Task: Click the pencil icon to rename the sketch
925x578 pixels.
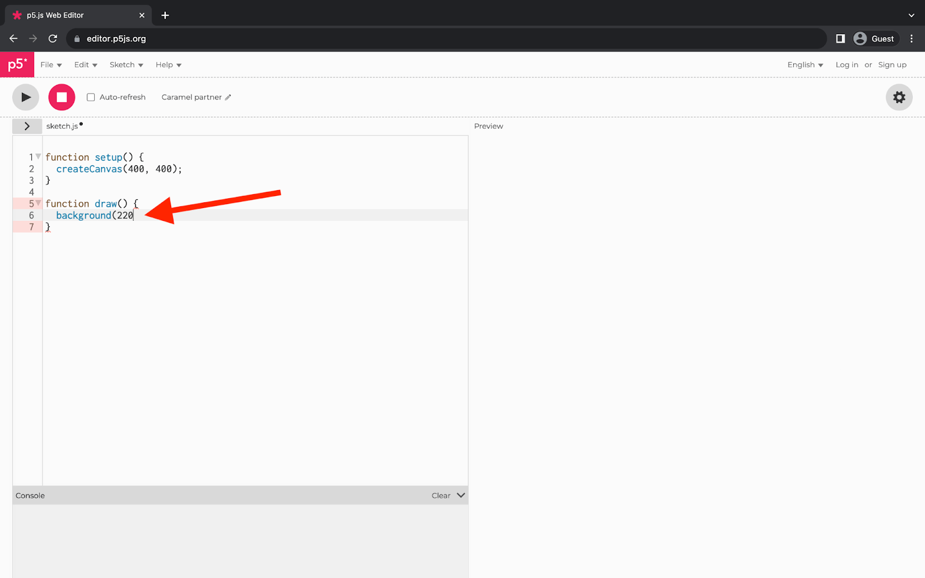Action: pos(228,97)
